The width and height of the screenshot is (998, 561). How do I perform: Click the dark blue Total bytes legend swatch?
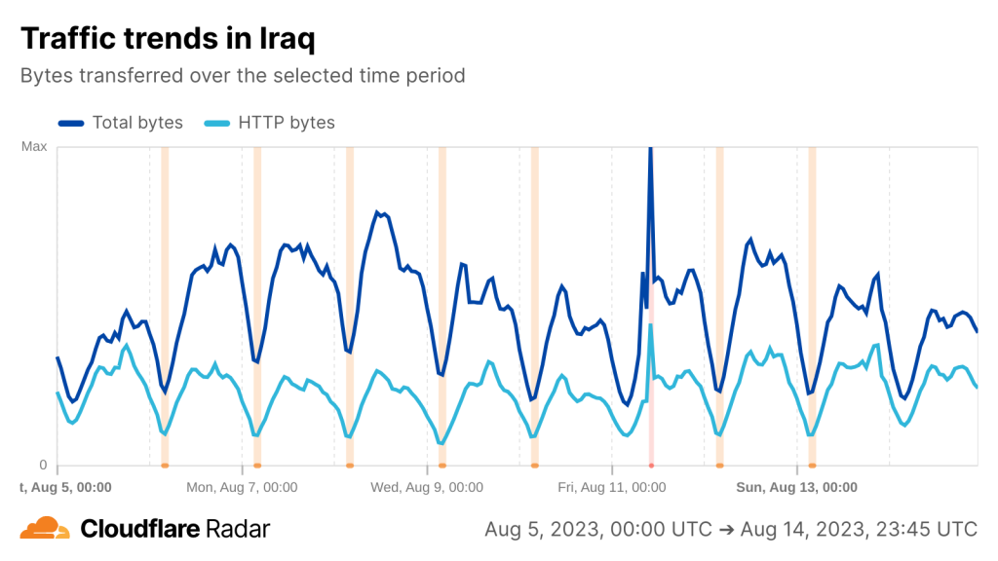click(71, 123)
